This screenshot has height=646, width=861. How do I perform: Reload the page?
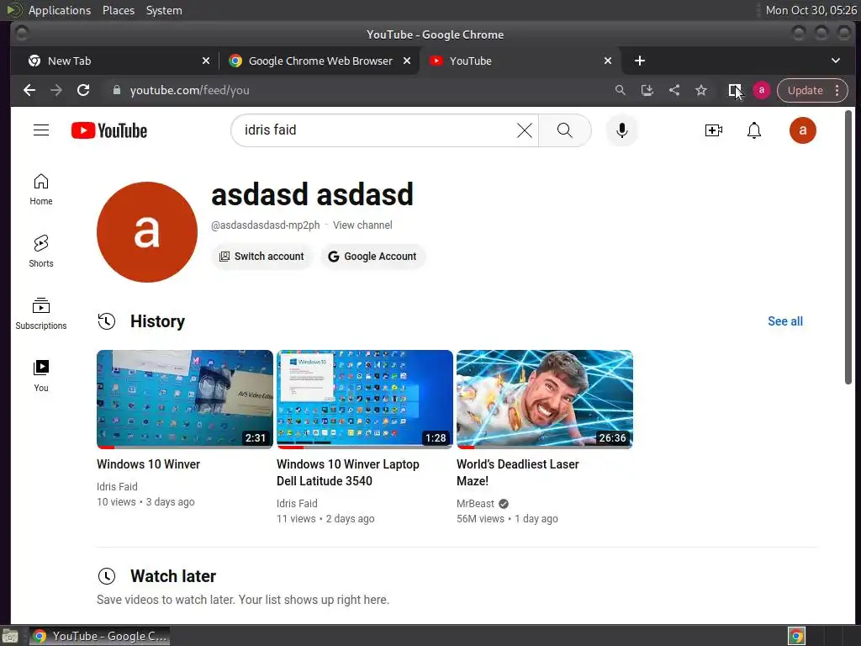83,90
